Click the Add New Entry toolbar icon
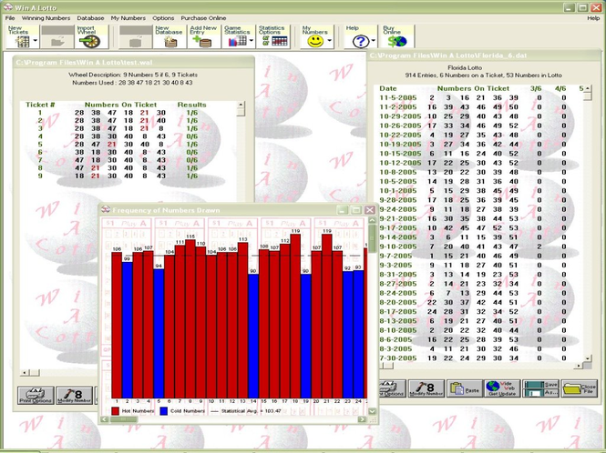 point(204,37)
